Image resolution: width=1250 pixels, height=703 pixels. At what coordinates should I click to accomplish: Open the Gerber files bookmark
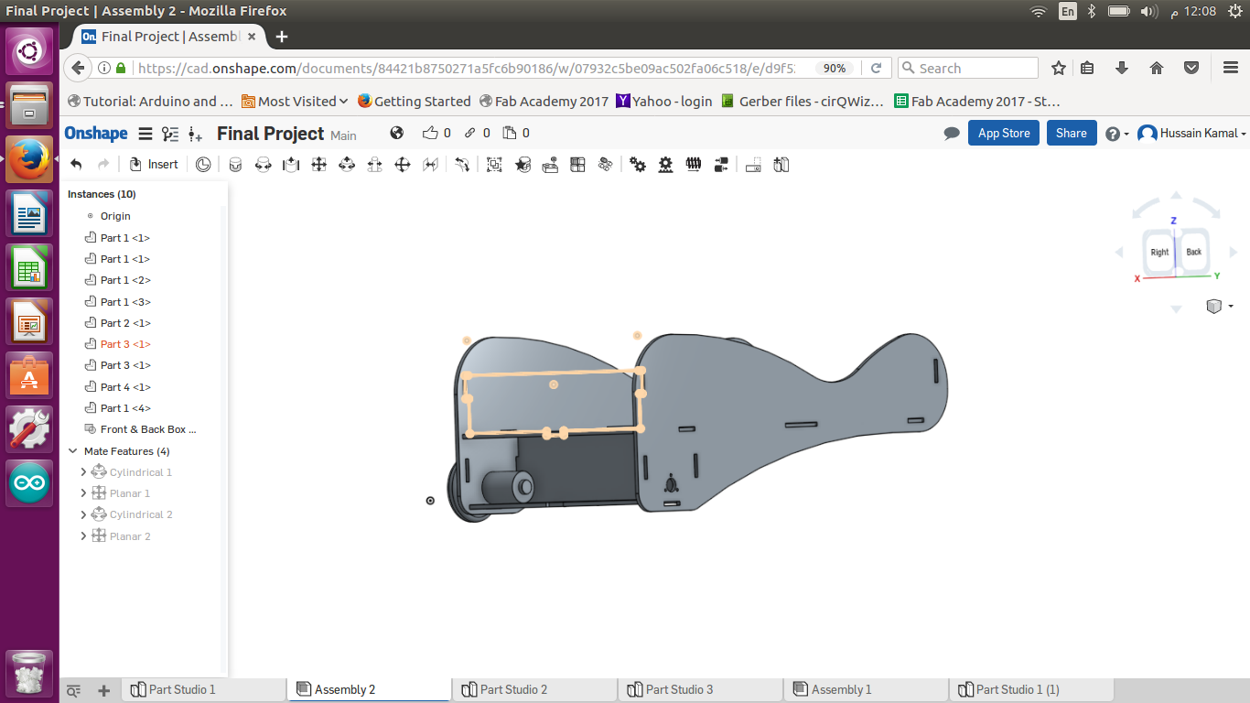coord(803,102)
